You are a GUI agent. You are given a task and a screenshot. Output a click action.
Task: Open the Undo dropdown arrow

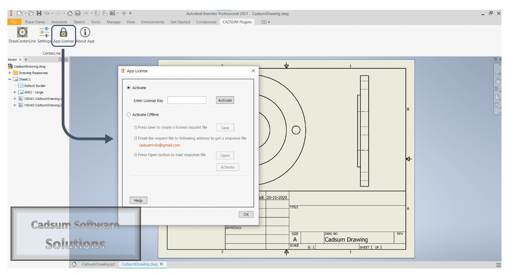point(52,14)
